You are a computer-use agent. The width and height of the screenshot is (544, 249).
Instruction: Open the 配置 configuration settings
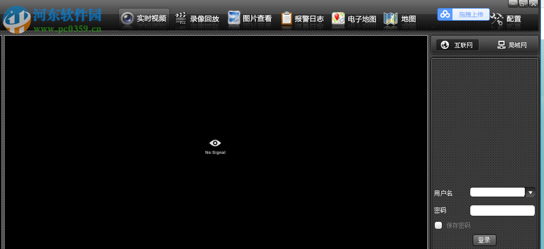tap(506, 19)
